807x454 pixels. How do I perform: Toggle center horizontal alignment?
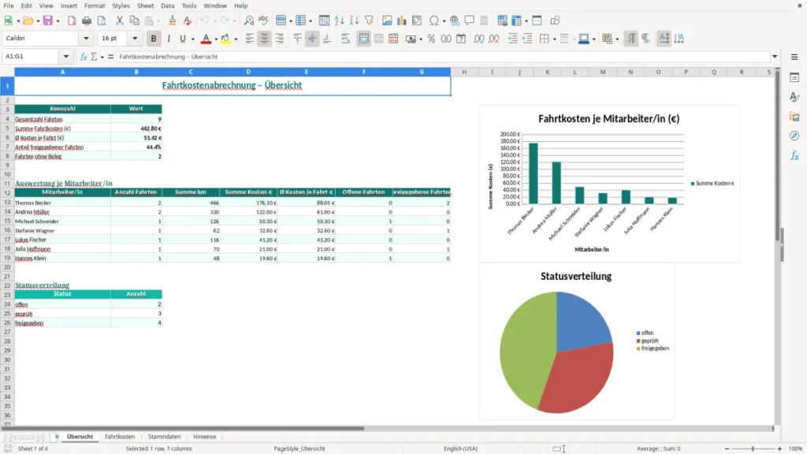pyautogui.click(x=265, y=39)
